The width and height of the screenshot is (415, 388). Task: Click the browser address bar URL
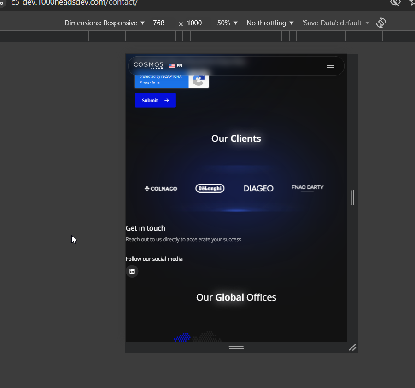click(74, 3)
